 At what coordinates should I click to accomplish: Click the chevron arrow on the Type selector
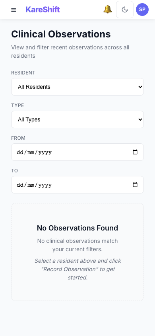coord(140,119)
